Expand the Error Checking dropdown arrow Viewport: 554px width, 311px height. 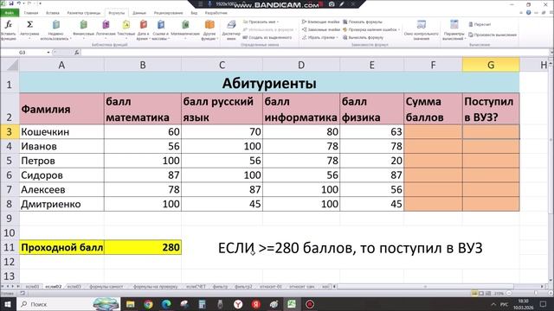[x=399, y=29]
